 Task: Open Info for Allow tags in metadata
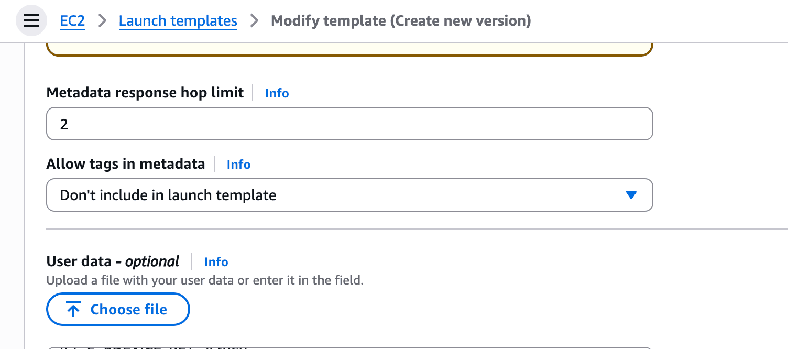(238, 165)
